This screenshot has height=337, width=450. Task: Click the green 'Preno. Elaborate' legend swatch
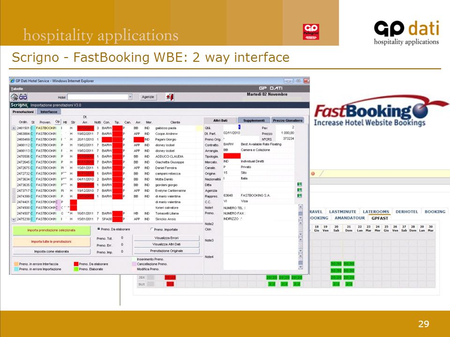tap(76, 269)
